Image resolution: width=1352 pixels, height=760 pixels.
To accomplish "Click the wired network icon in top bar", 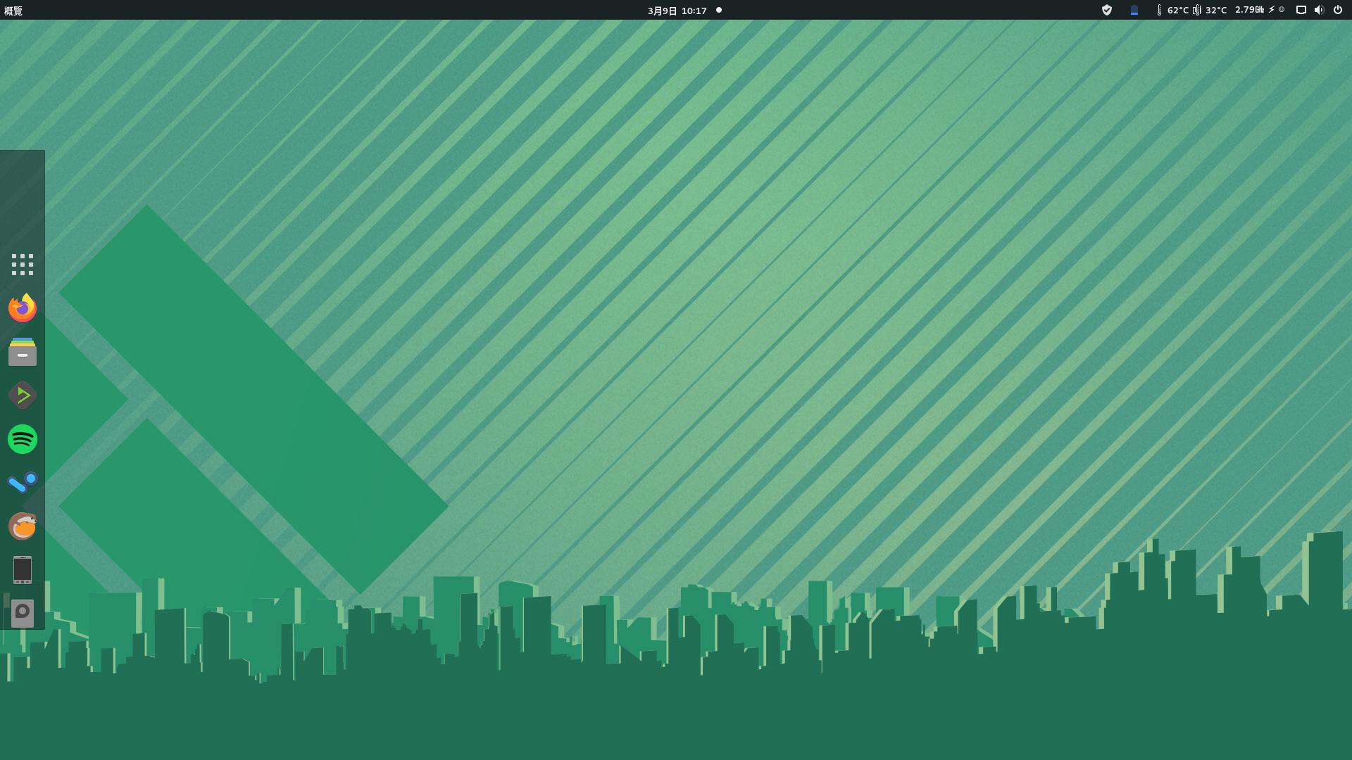I will click(x=1301, y=10).
